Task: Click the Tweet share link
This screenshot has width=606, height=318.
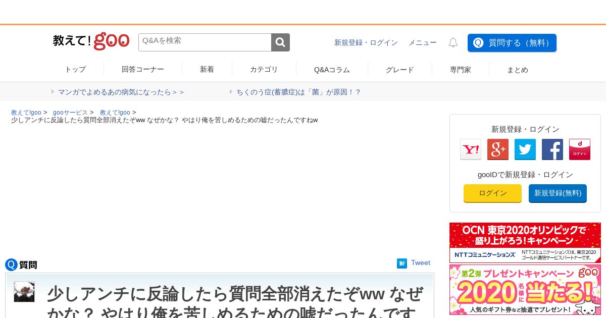Action: point(421,263)
